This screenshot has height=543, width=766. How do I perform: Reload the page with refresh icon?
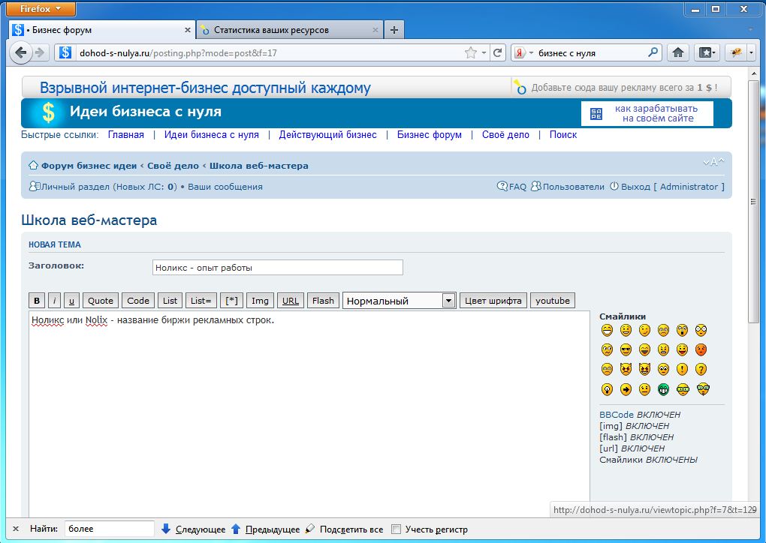point(497,52)
